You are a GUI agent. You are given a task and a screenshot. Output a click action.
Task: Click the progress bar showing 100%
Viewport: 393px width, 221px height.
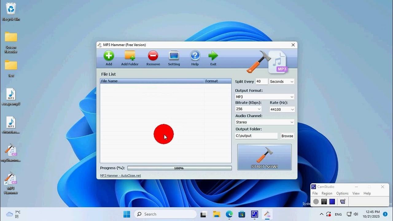click(179, 168)
